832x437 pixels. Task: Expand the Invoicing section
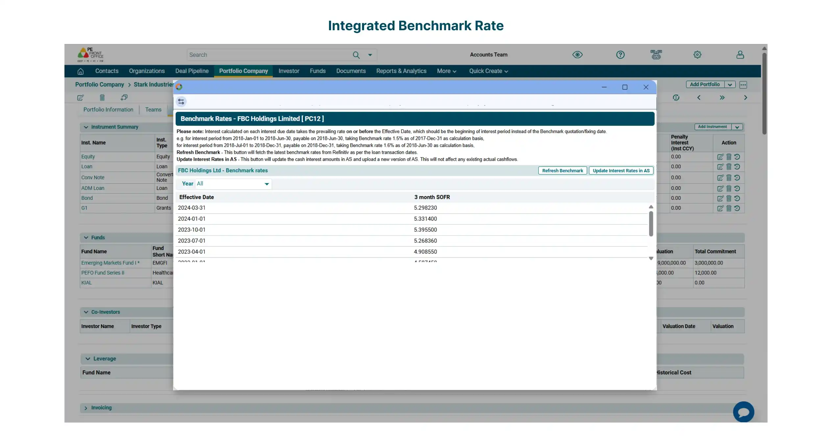click(x=86, y=408)
